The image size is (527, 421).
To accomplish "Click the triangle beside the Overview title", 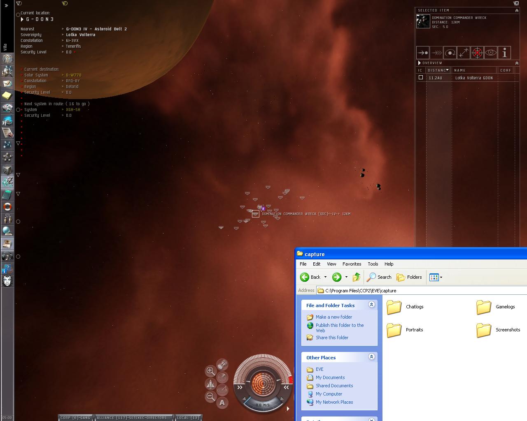I will 420,63.
